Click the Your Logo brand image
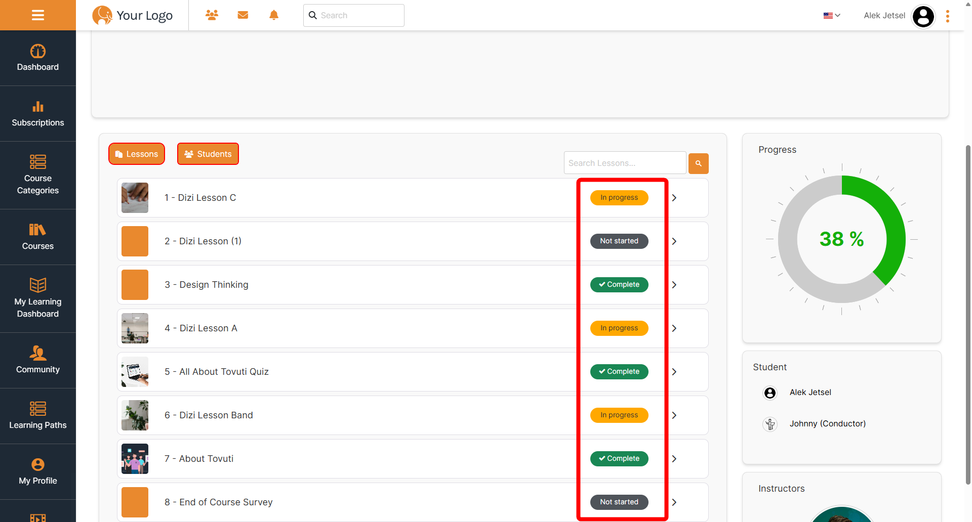The height and width of the screenshot is (522, 972). point(133,15)
